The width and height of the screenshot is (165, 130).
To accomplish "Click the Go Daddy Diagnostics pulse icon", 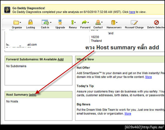I will click(x=7, y=10).
